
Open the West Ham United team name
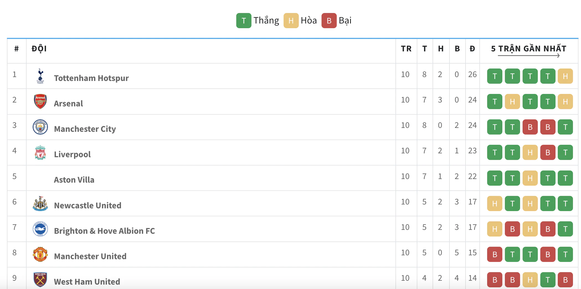point(87,282)
